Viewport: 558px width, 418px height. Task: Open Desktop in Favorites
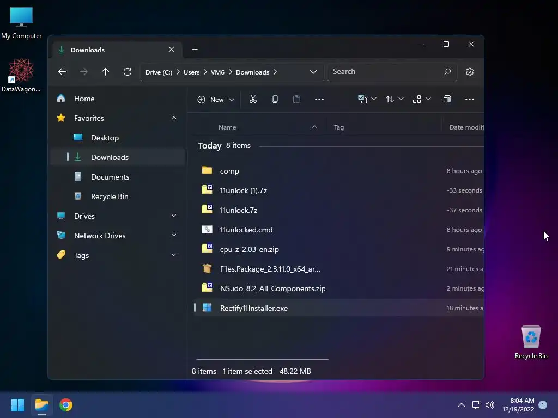coord(118,138)
